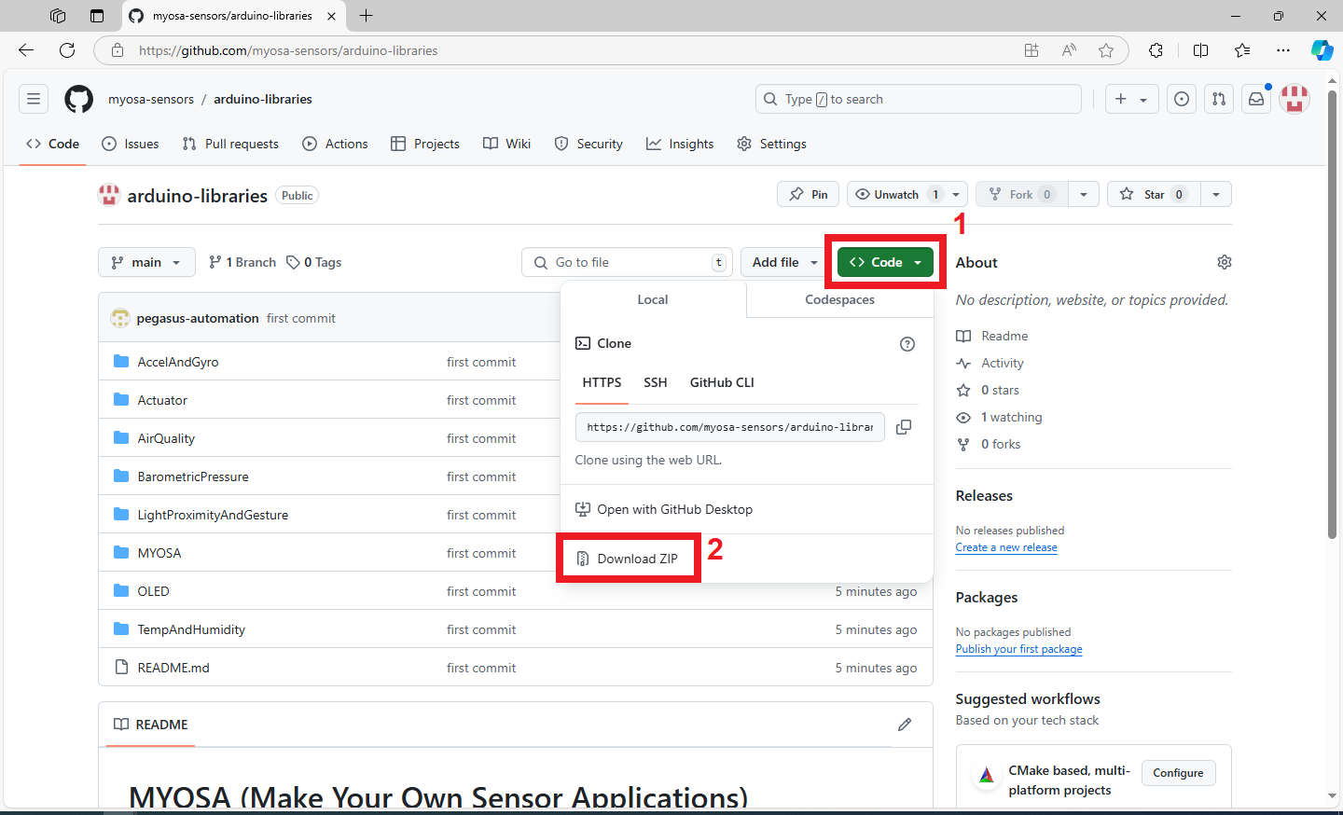Open the Pull requests tab

pyautogui.click(x=230, y=144)
